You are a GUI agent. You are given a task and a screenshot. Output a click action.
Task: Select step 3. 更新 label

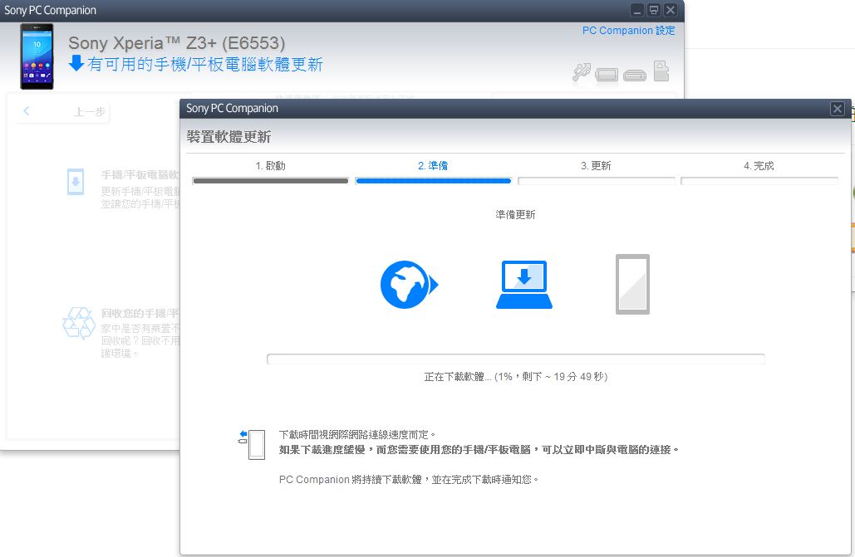tap(596, 166)
